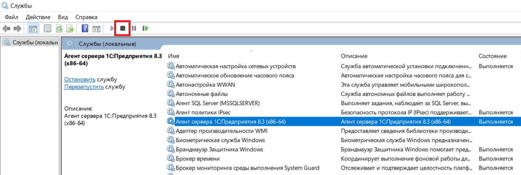521x175 pixels.
Task: Click the Refresh toolbar icon
Action: point(59,28)
